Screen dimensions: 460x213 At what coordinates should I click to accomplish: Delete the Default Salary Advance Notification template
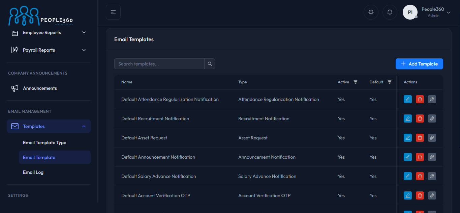point(420,176)
